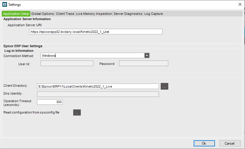Click the "Settings" window title text

(x=15, y=5)
